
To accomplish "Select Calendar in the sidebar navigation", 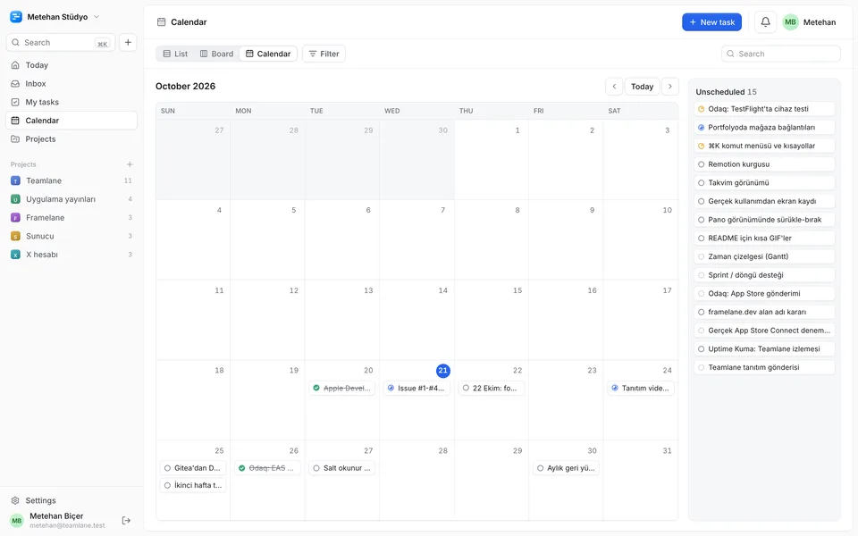I will click(x=71, y=121).
